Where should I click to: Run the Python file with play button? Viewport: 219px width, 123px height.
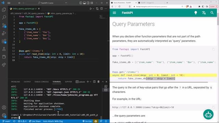(90, 9)
